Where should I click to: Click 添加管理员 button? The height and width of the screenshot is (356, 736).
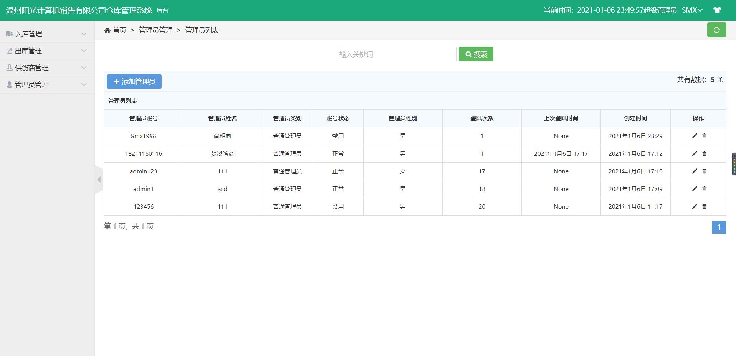(x=134, y=81)
